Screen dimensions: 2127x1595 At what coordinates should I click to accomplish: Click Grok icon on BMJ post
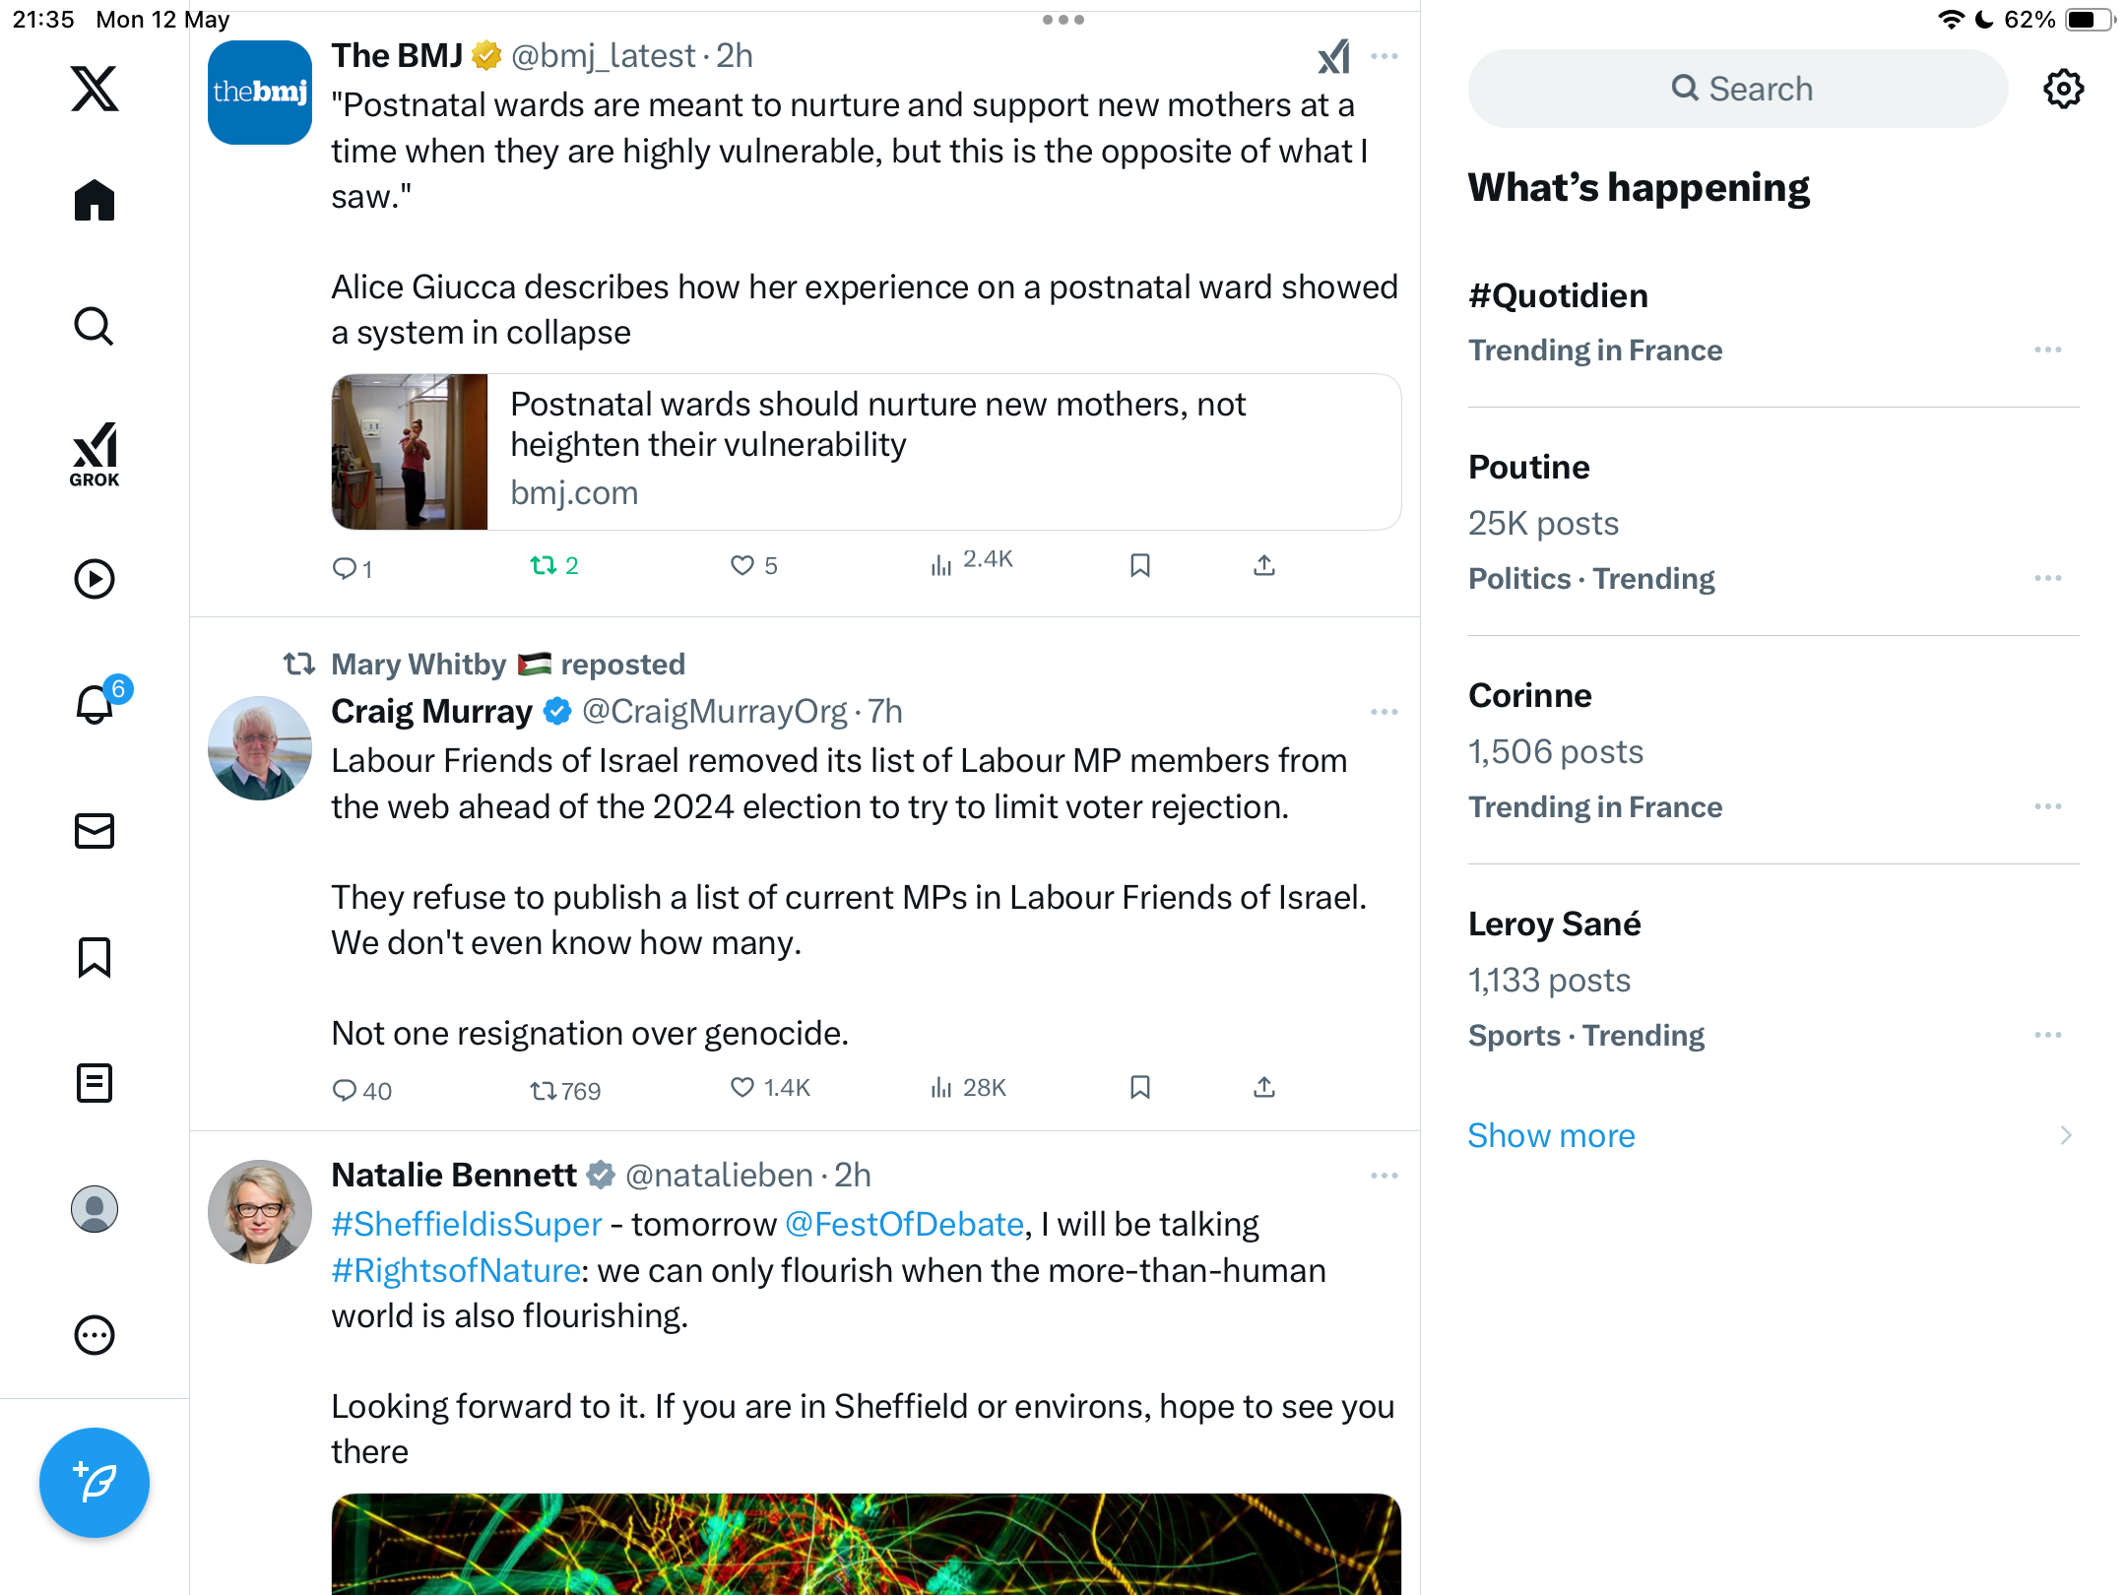(x=1334, y=57)
